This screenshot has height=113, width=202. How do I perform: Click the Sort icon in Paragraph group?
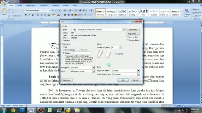click(87, 11)
